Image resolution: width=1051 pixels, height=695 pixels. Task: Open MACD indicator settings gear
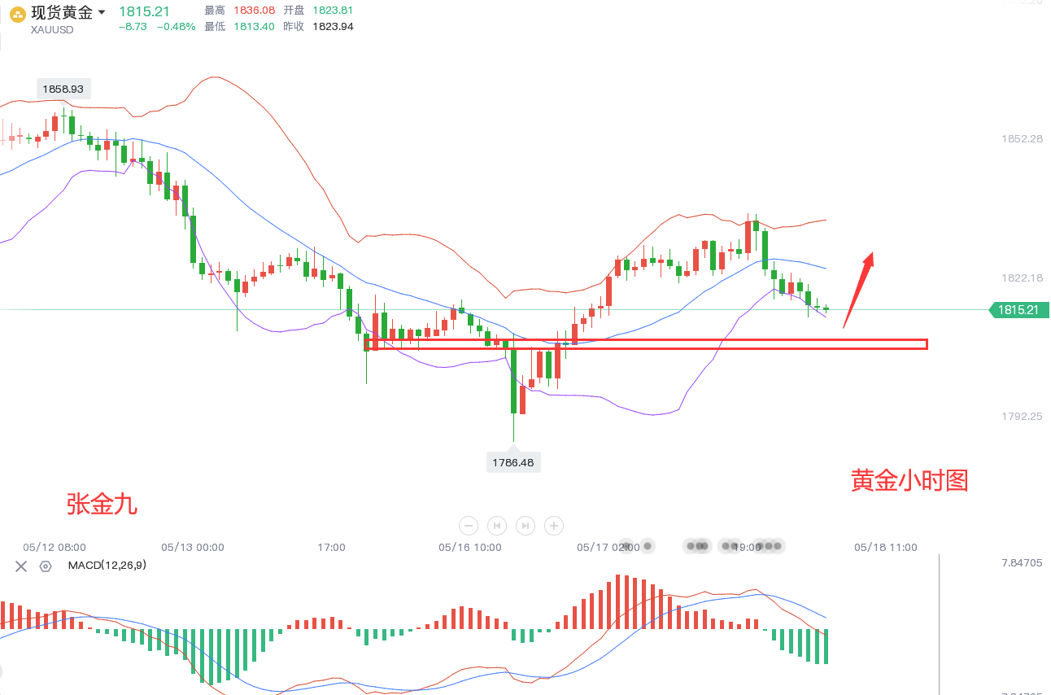(46, 566)
